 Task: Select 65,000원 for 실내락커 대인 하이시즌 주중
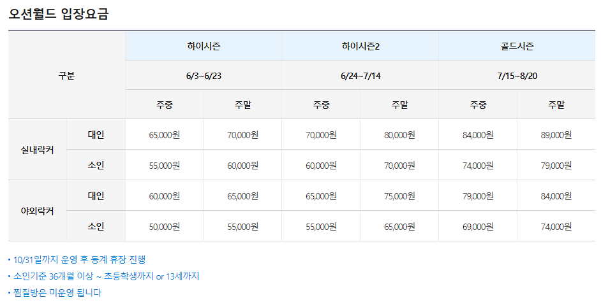(x=164, y=135)
